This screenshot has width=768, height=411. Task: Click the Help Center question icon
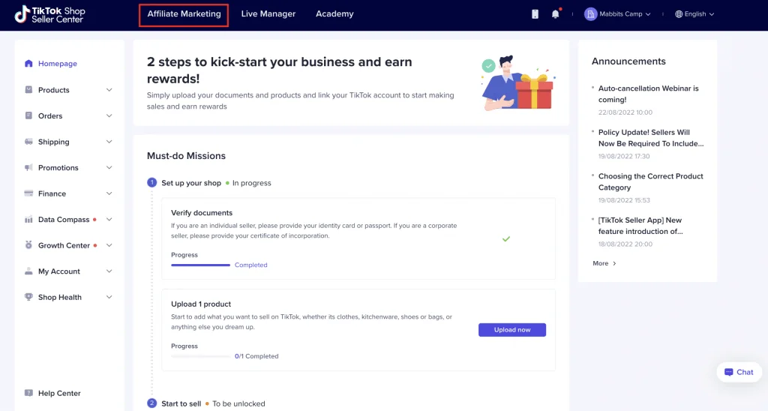(28, 393)
